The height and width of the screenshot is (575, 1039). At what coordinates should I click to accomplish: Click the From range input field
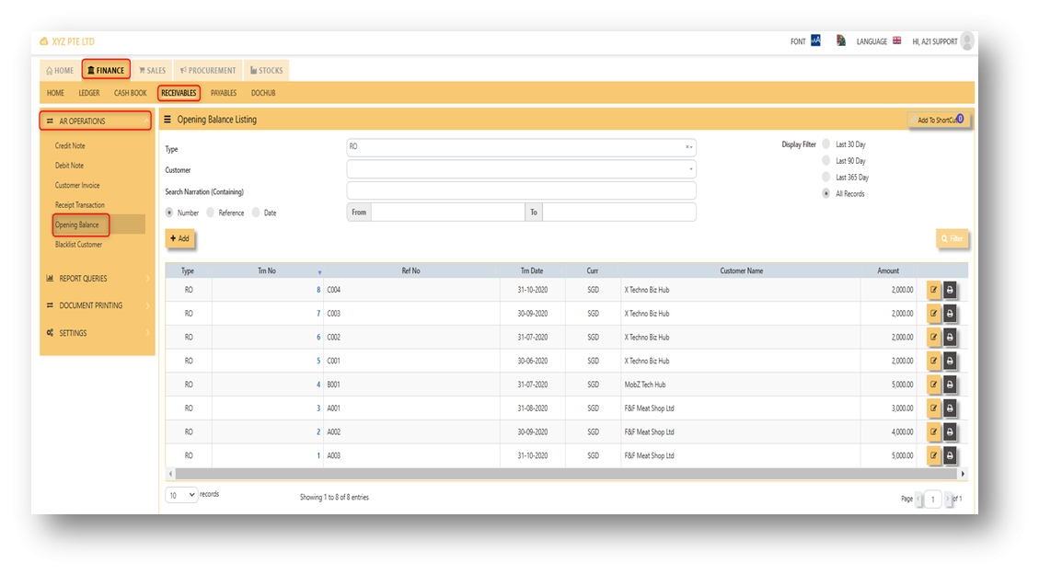pyautogui.click(x=447, y=212)
